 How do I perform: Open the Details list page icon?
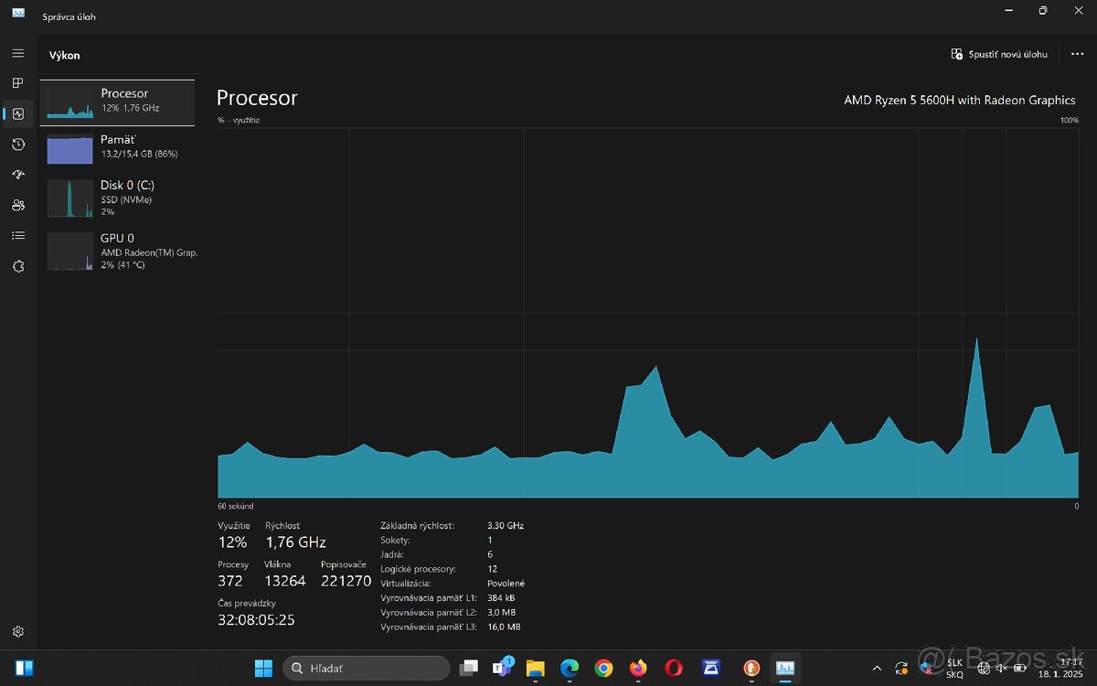17,236
